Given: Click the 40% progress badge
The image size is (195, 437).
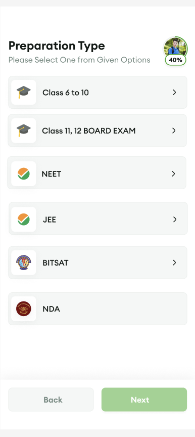Looking at the screenshot, I should [175, 60].
